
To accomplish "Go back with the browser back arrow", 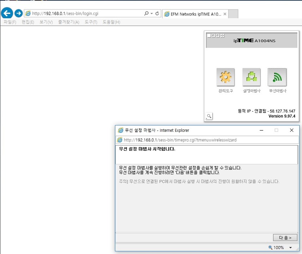I will [7, 13].
